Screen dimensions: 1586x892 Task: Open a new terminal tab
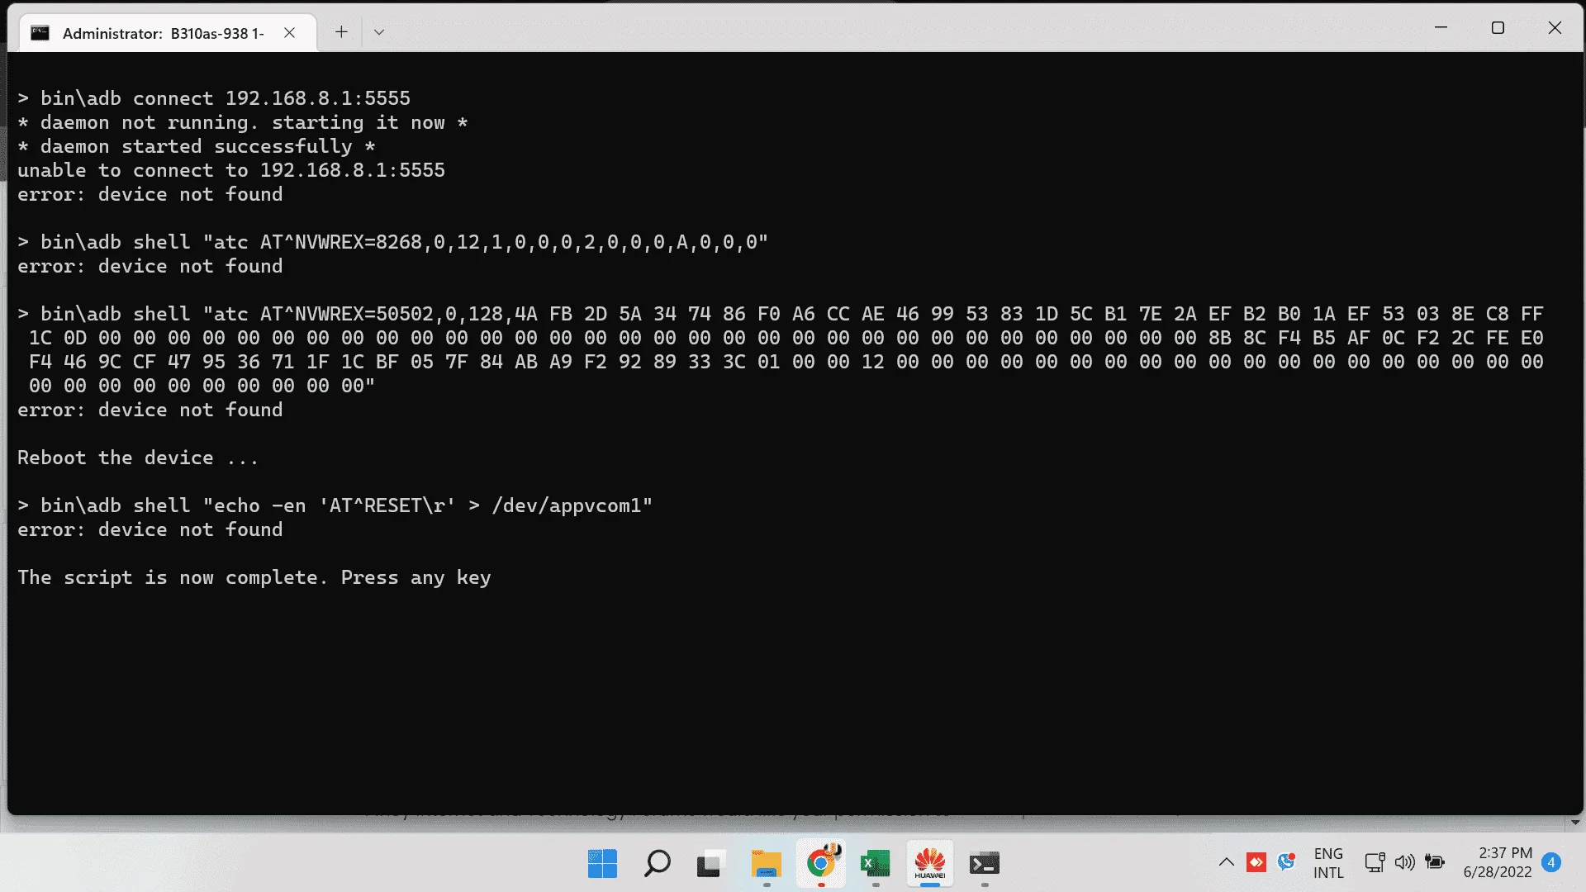point(341,32)
